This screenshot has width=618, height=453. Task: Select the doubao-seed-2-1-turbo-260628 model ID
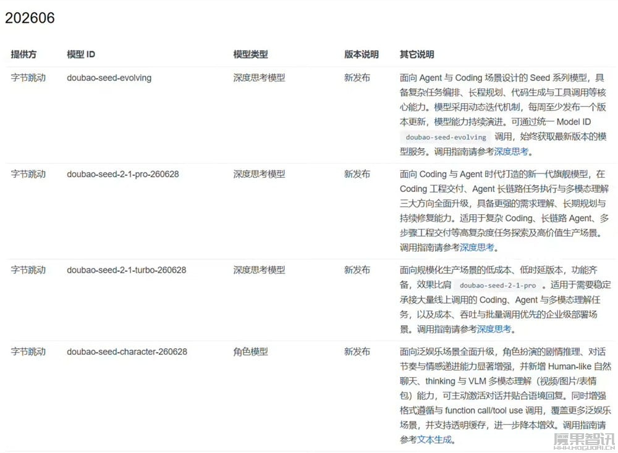127,270
